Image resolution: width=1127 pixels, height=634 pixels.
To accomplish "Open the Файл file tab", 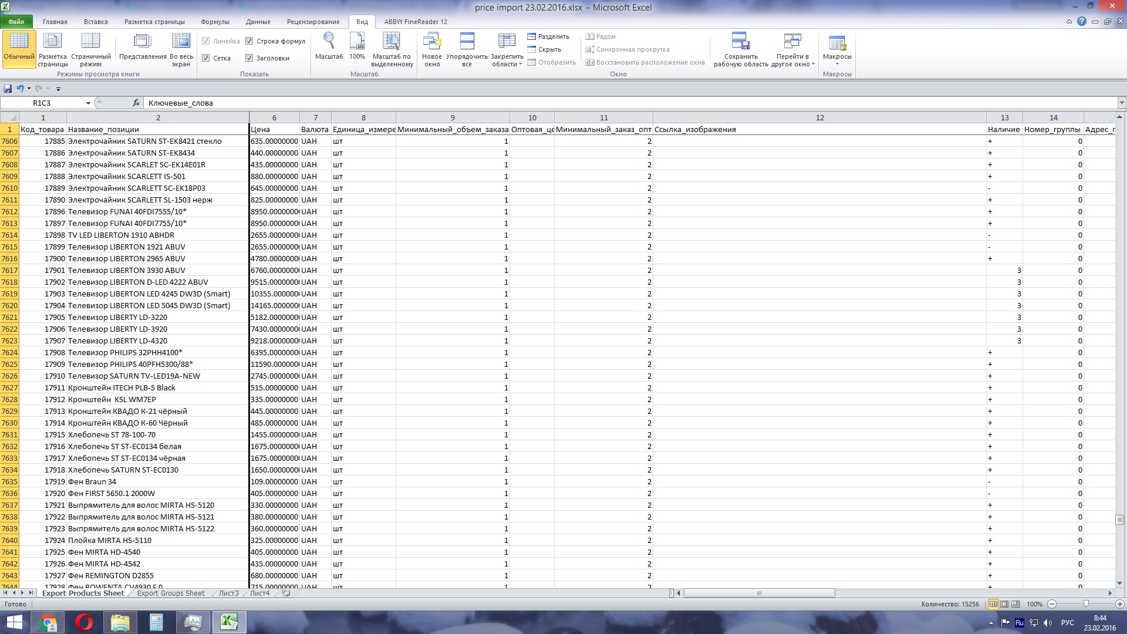I will (x=16, y=22).
